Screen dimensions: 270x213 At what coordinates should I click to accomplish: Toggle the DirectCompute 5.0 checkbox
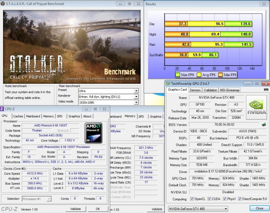point(240,199)
